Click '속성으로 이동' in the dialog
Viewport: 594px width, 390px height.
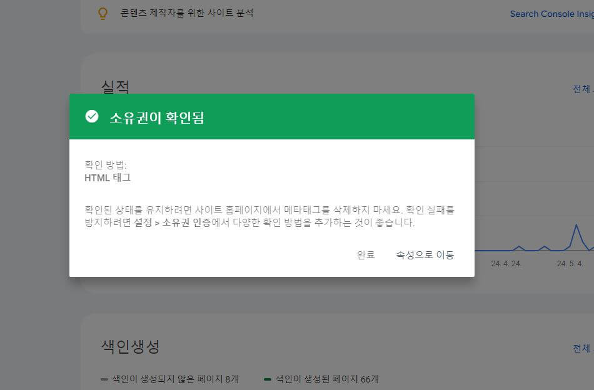424,254
